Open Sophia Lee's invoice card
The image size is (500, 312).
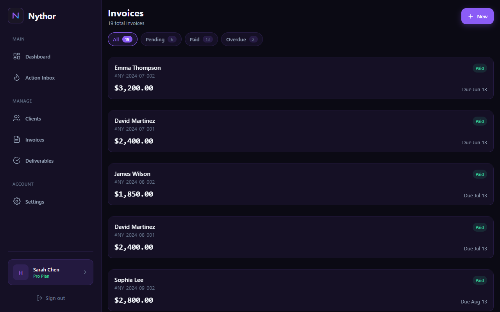300,290
